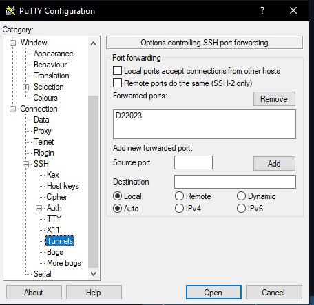Viewport: 314px width, 305px height.
Task: Cancel the configuration dialog
Action: click(274, 293)
